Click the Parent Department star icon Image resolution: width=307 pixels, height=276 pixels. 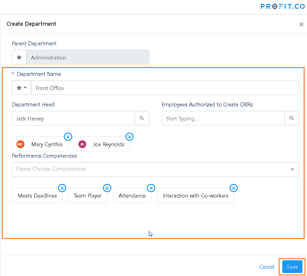pyautogui.click(x=19, y=57)
